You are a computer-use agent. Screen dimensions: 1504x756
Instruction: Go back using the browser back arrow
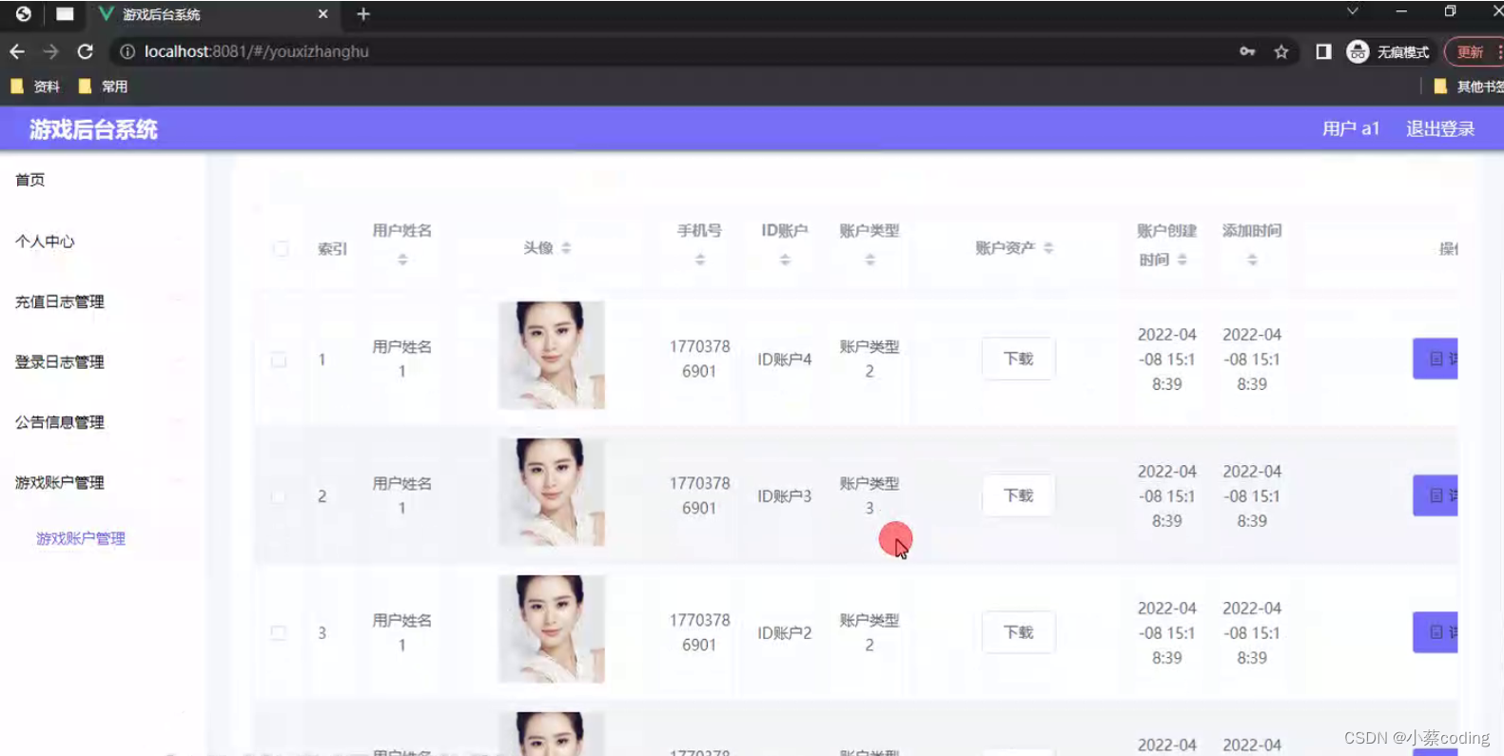(17, 51)
